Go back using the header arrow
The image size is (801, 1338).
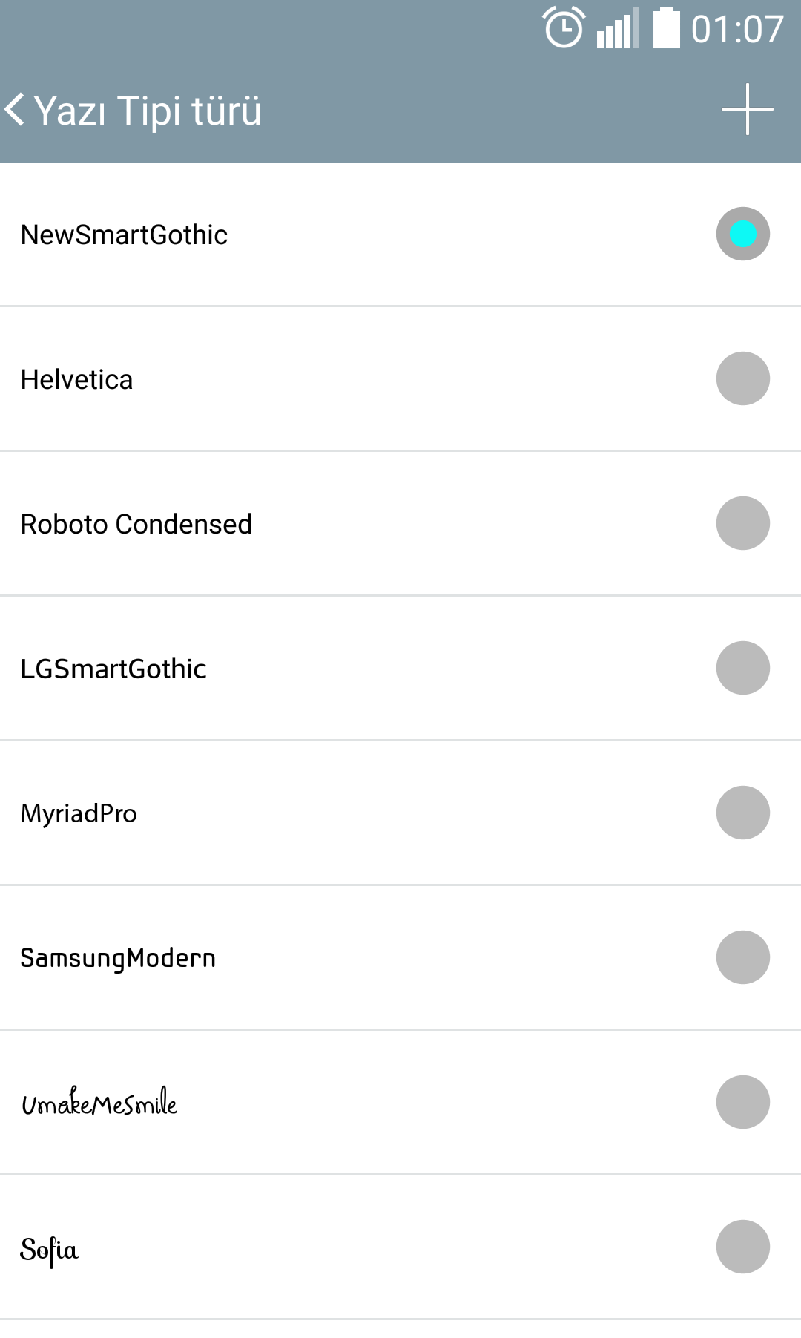coord(15,110)
